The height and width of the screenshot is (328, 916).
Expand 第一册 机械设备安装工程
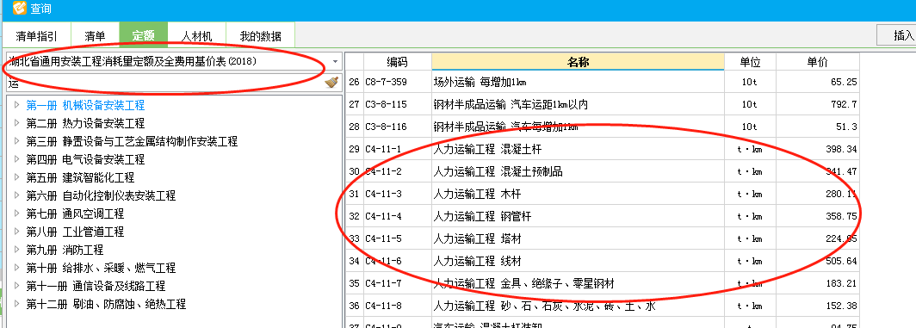[x=17, y=105]
